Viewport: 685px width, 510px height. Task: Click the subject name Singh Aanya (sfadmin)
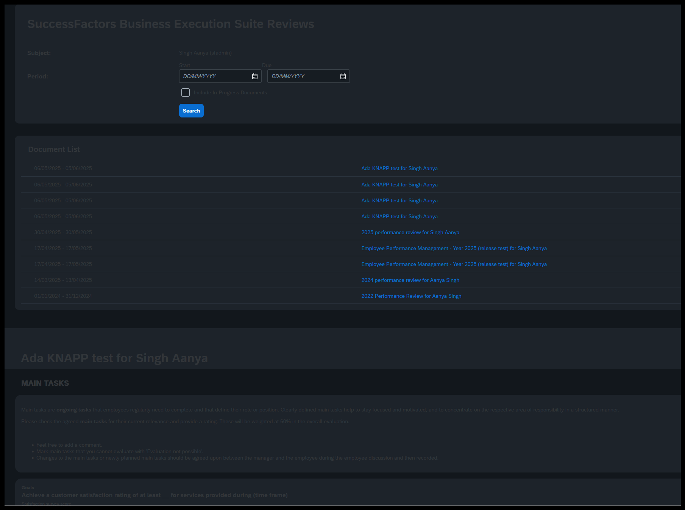click(x=205, y=53)
